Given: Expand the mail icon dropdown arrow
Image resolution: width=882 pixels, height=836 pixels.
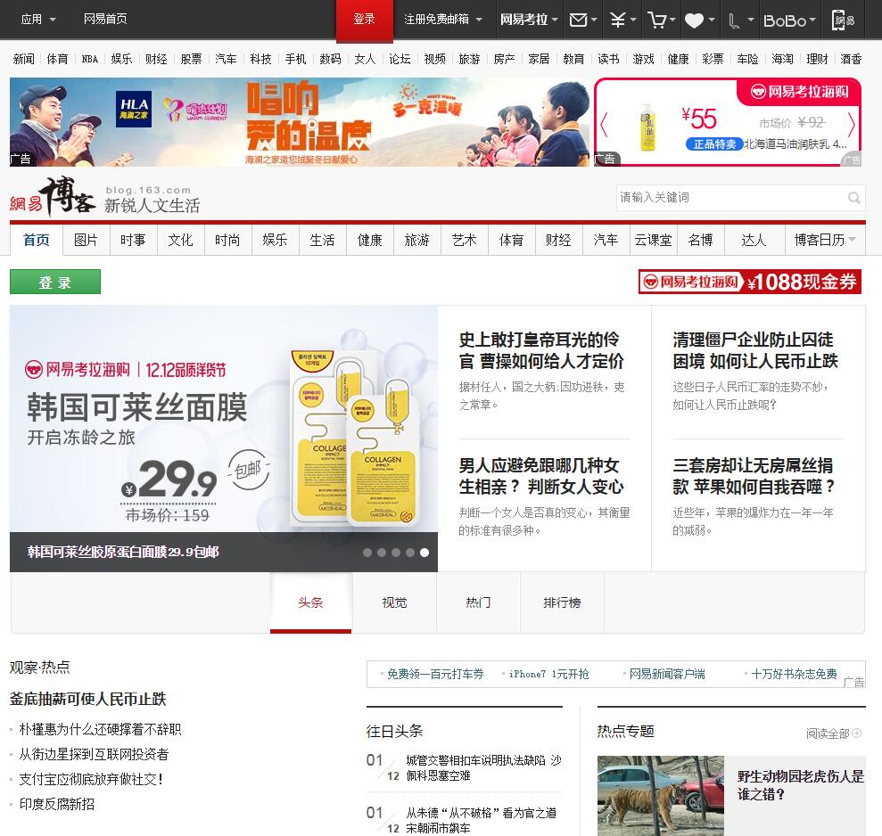Looking at the screenshot, I should [593, 20].
